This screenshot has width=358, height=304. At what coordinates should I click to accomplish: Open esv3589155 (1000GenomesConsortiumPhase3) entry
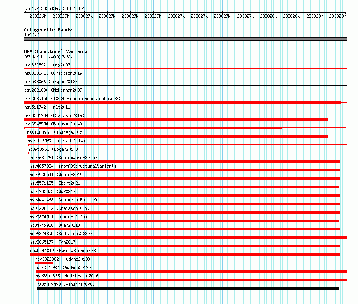tap(72, 99)
